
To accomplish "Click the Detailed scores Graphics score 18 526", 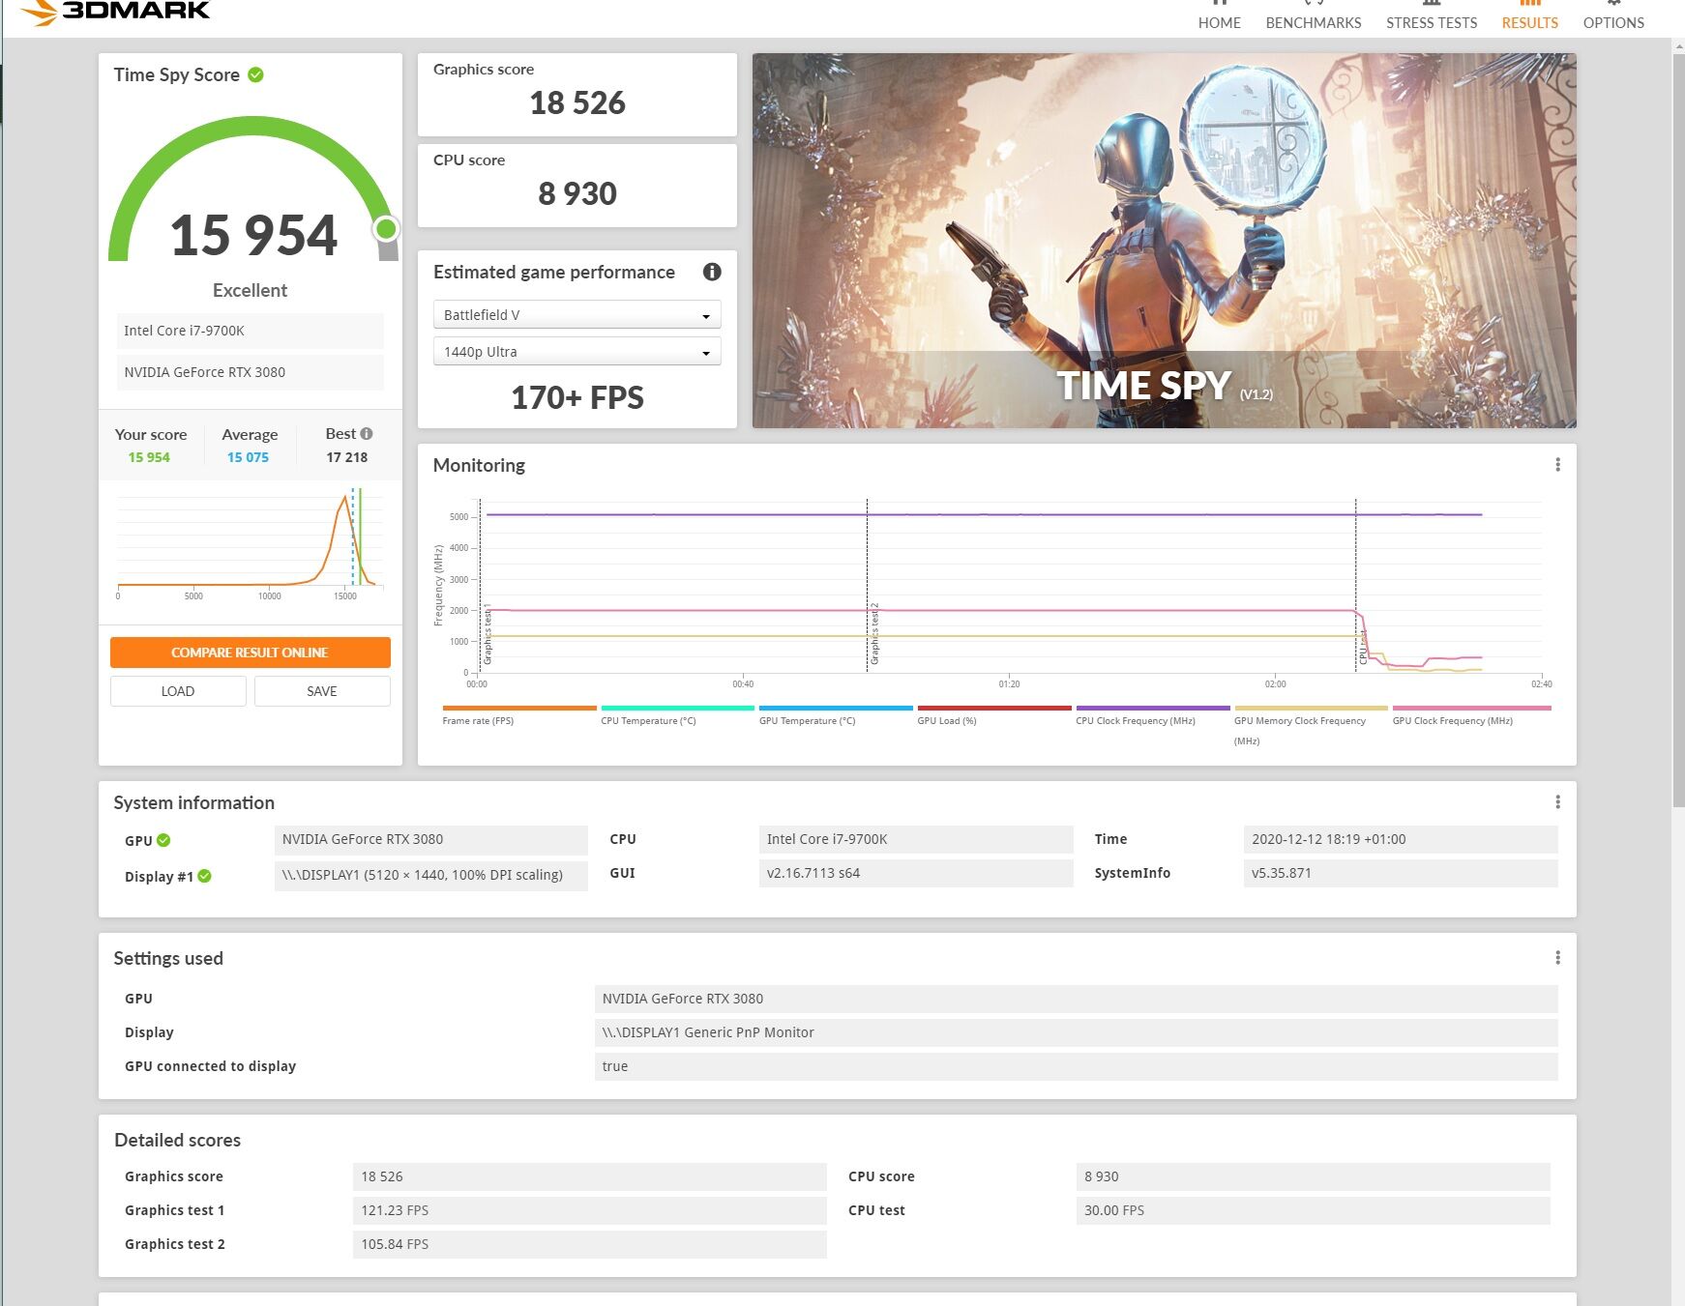I will (x=590, y=1176).
